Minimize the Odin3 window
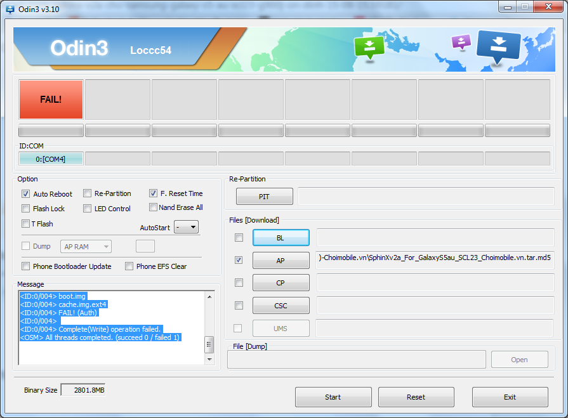 pos(508,7)
